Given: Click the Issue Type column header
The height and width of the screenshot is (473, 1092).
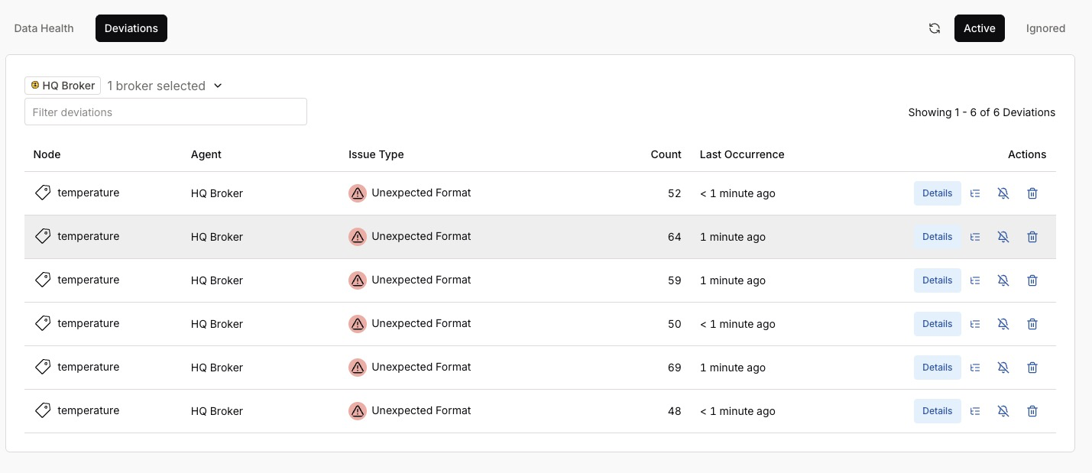Looking at the screenshot, I should point(376,154).
